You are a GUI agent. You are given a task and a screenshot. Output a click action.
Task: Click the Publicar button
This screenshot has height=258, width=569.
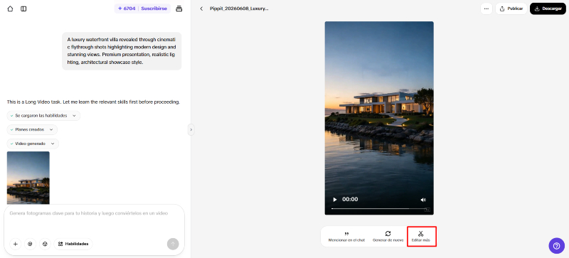(511, 9)
